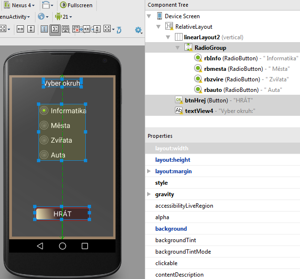Click the vertical center alignment icon

(97, 29)
